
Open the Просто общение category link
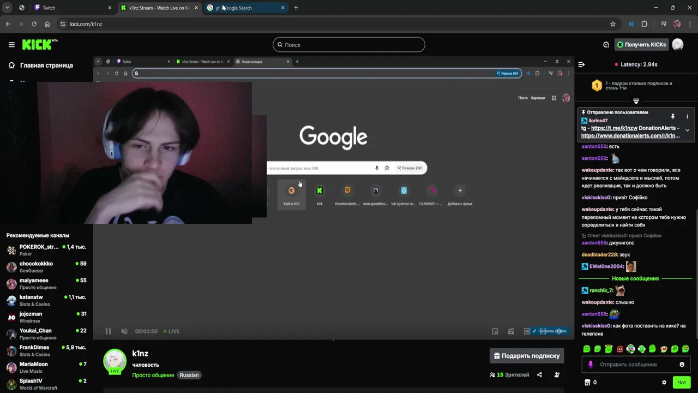153,375
